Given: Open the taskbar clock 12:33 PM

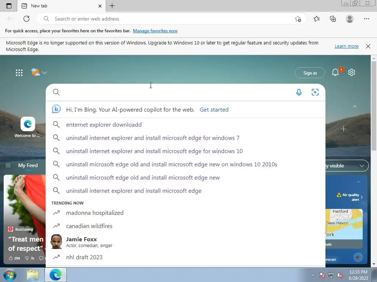Looking at the screenshot, I should [x=358, y=275].
